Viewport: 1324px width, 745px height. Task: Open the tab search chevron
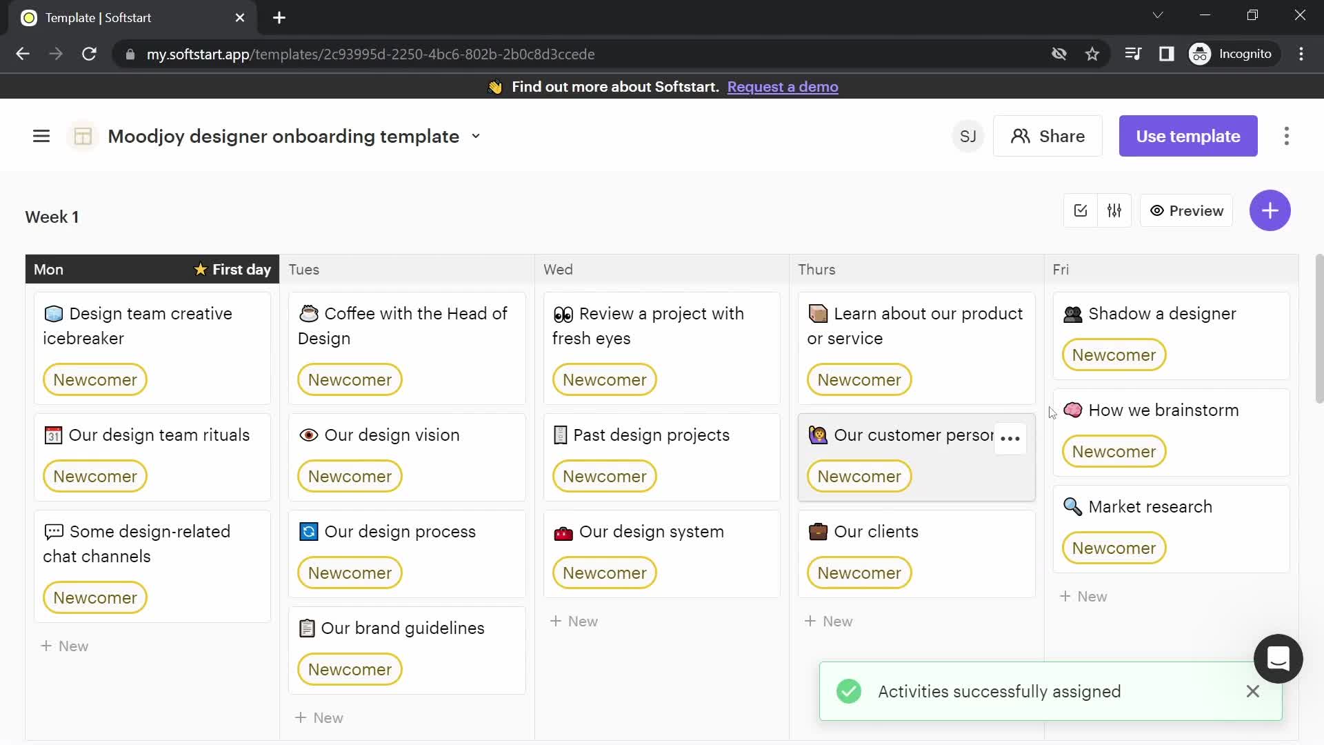coord(1157,15)
